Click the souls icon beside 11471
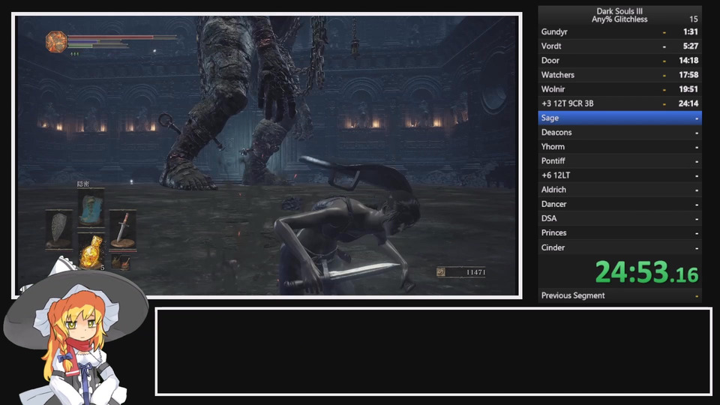The height and width of the screenshot is (405, 720). click(x=441, y=272)
